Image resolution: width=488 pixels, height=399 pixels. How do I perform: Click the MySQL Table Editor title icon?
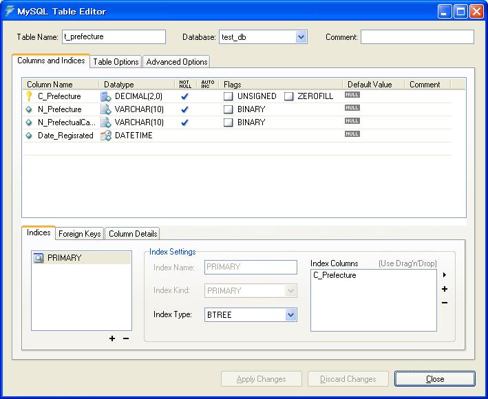10,11
